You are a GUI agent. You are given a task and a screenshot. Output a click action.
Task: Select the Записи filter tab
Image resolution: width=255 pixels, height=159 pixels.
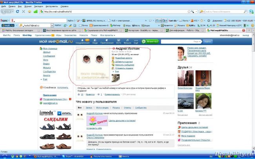89,108
